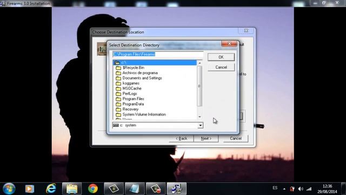Click the koggames folder icon
The width and height of the screenshot is (346, 195).
(118, 83)
